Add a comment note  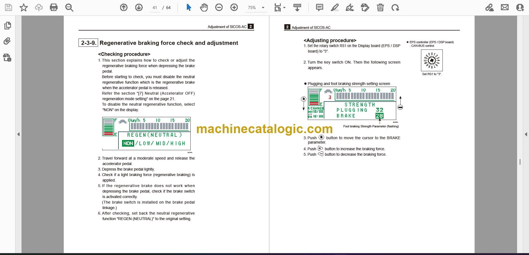click(320, 7)
